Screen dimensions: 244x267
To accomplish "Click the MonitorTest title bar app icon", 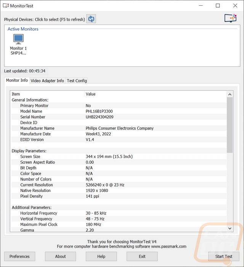I will click(x=6, y=6).
